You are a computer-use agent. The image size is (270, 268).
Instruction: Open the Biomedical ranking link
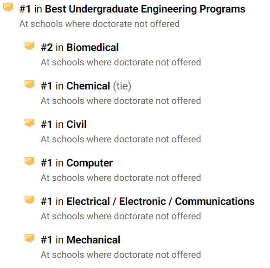pos(92,47)
